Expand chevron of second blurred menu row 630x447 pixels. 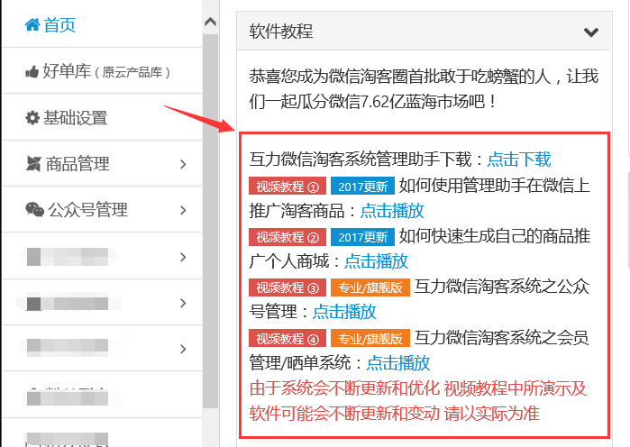click(x=183, y=303)
